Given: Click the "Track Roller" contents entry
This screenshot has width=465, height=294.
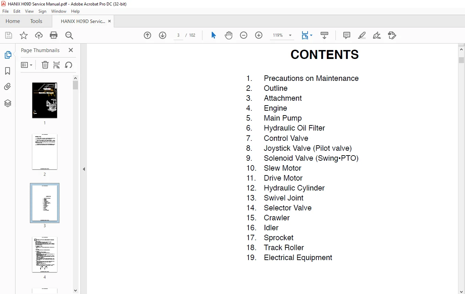Looking at the screenshot, I should point(284,248).
